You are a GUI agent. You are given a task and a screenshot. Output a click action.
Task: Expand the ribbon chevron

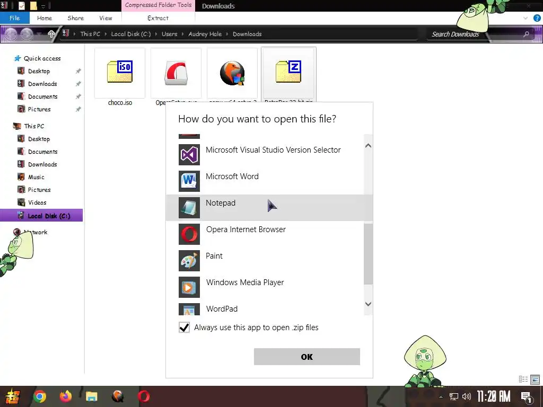tap(526, 18)
